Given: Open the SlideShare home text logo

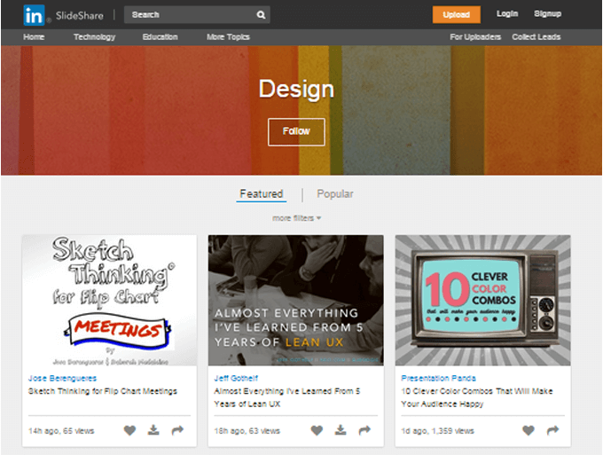Looking at the screenshot, I should coord(80,16).
